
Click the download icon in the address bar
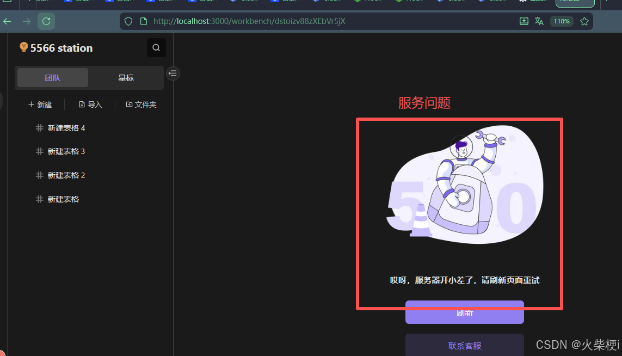click(524, 21)
